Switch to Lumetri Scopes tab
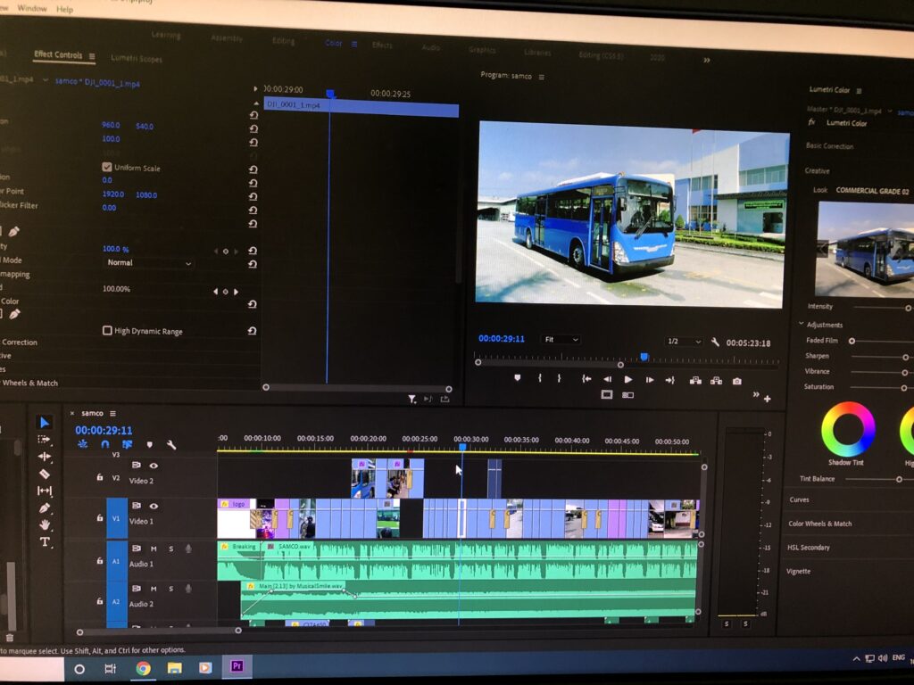 [137, 58]
